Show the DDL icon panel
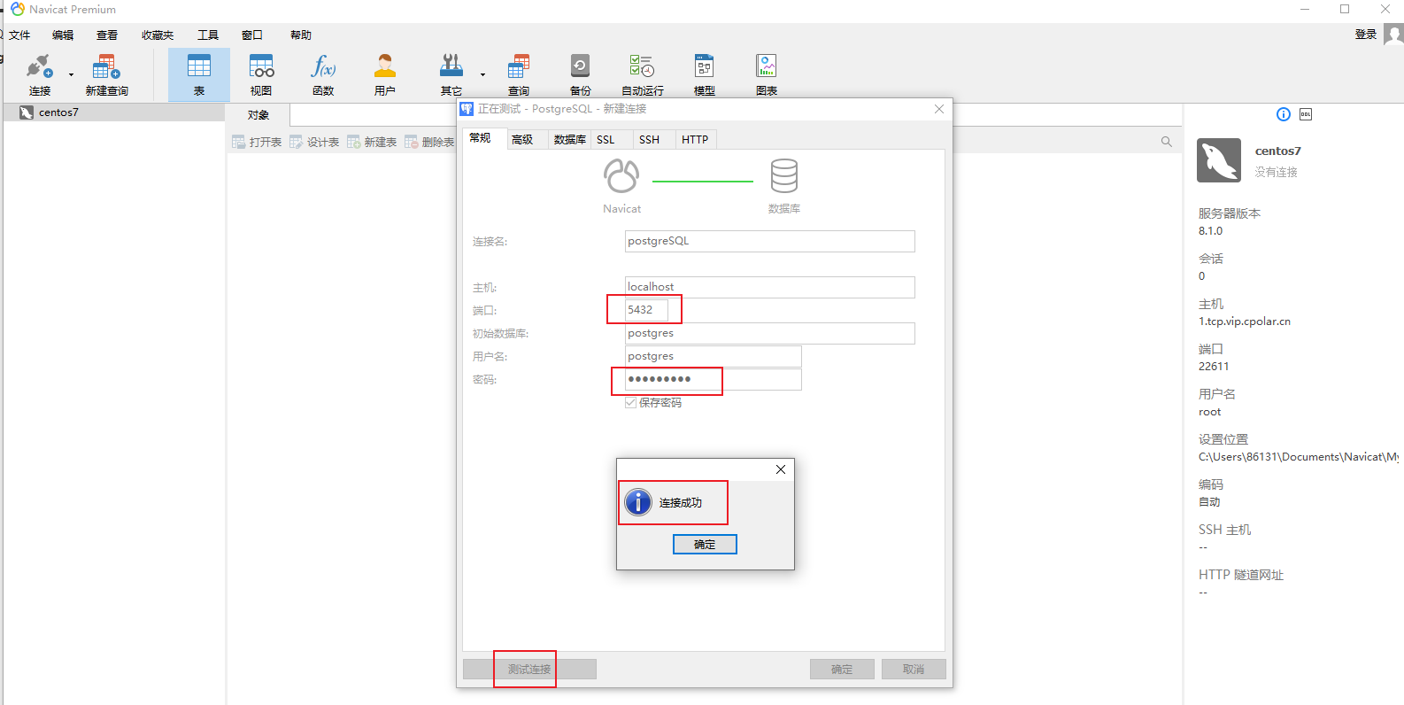This screenshot has height=705, width=1404. pyautogui.click(x=1306, y=114)
